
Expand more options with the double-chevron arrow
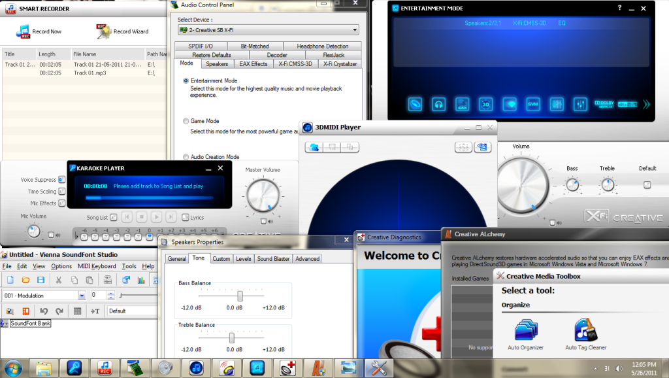(646, 104)
